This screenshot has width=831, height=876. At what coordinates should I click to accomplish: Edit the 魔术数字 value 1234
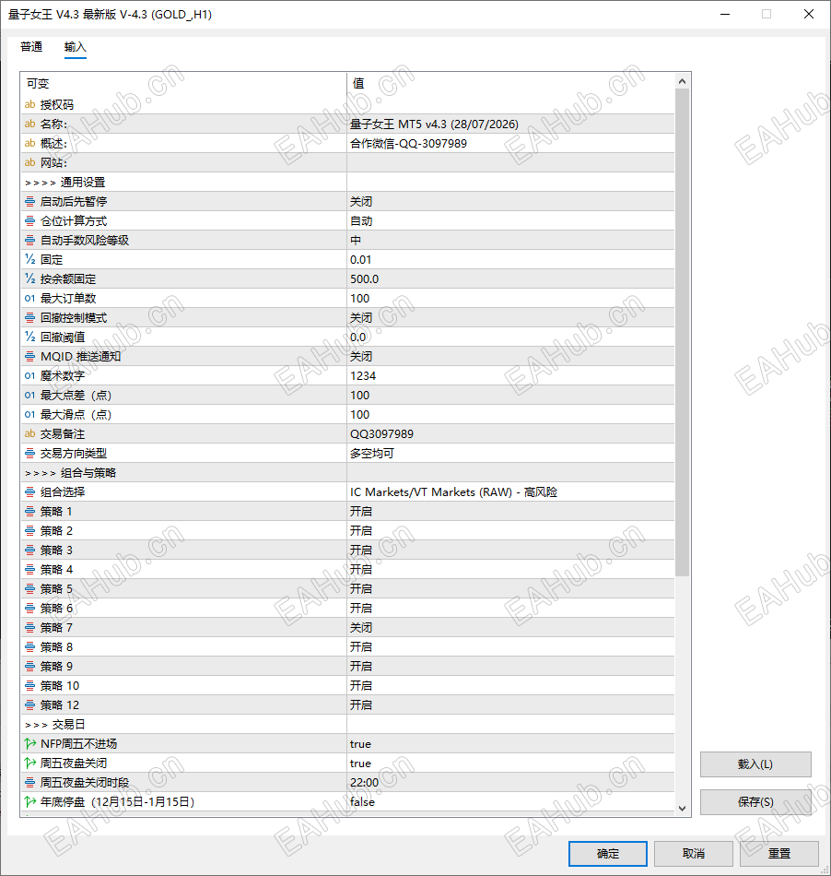coord(510,375)
